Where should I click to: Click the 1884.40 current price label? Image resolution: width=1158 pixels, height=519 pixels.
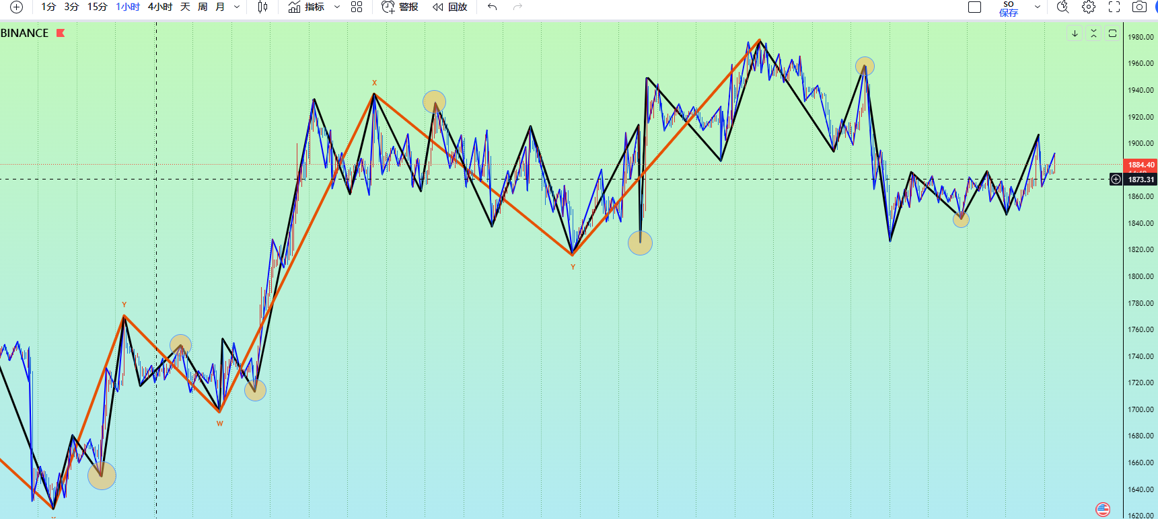pyautogui.click(x=1141, y=165)
